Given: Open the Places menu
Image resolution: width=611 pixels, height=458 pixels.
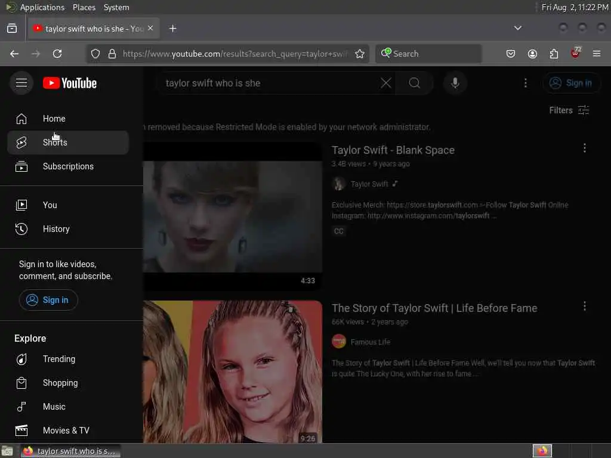Looking at the screenshot, I should (84, 7).
